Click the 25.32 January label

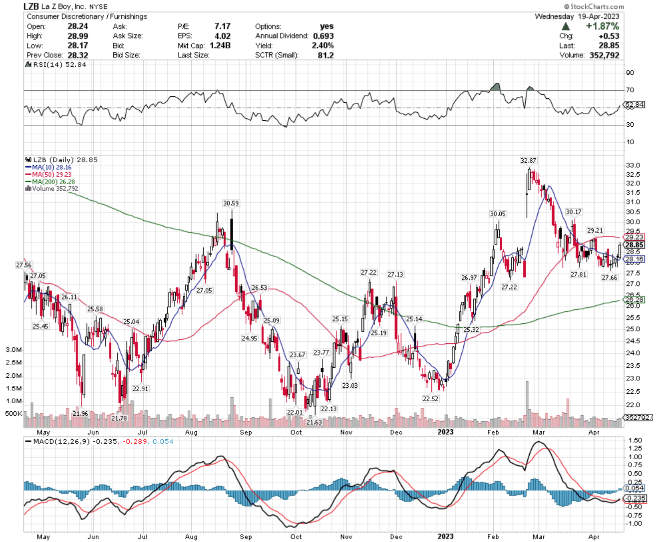pos(471,330)
